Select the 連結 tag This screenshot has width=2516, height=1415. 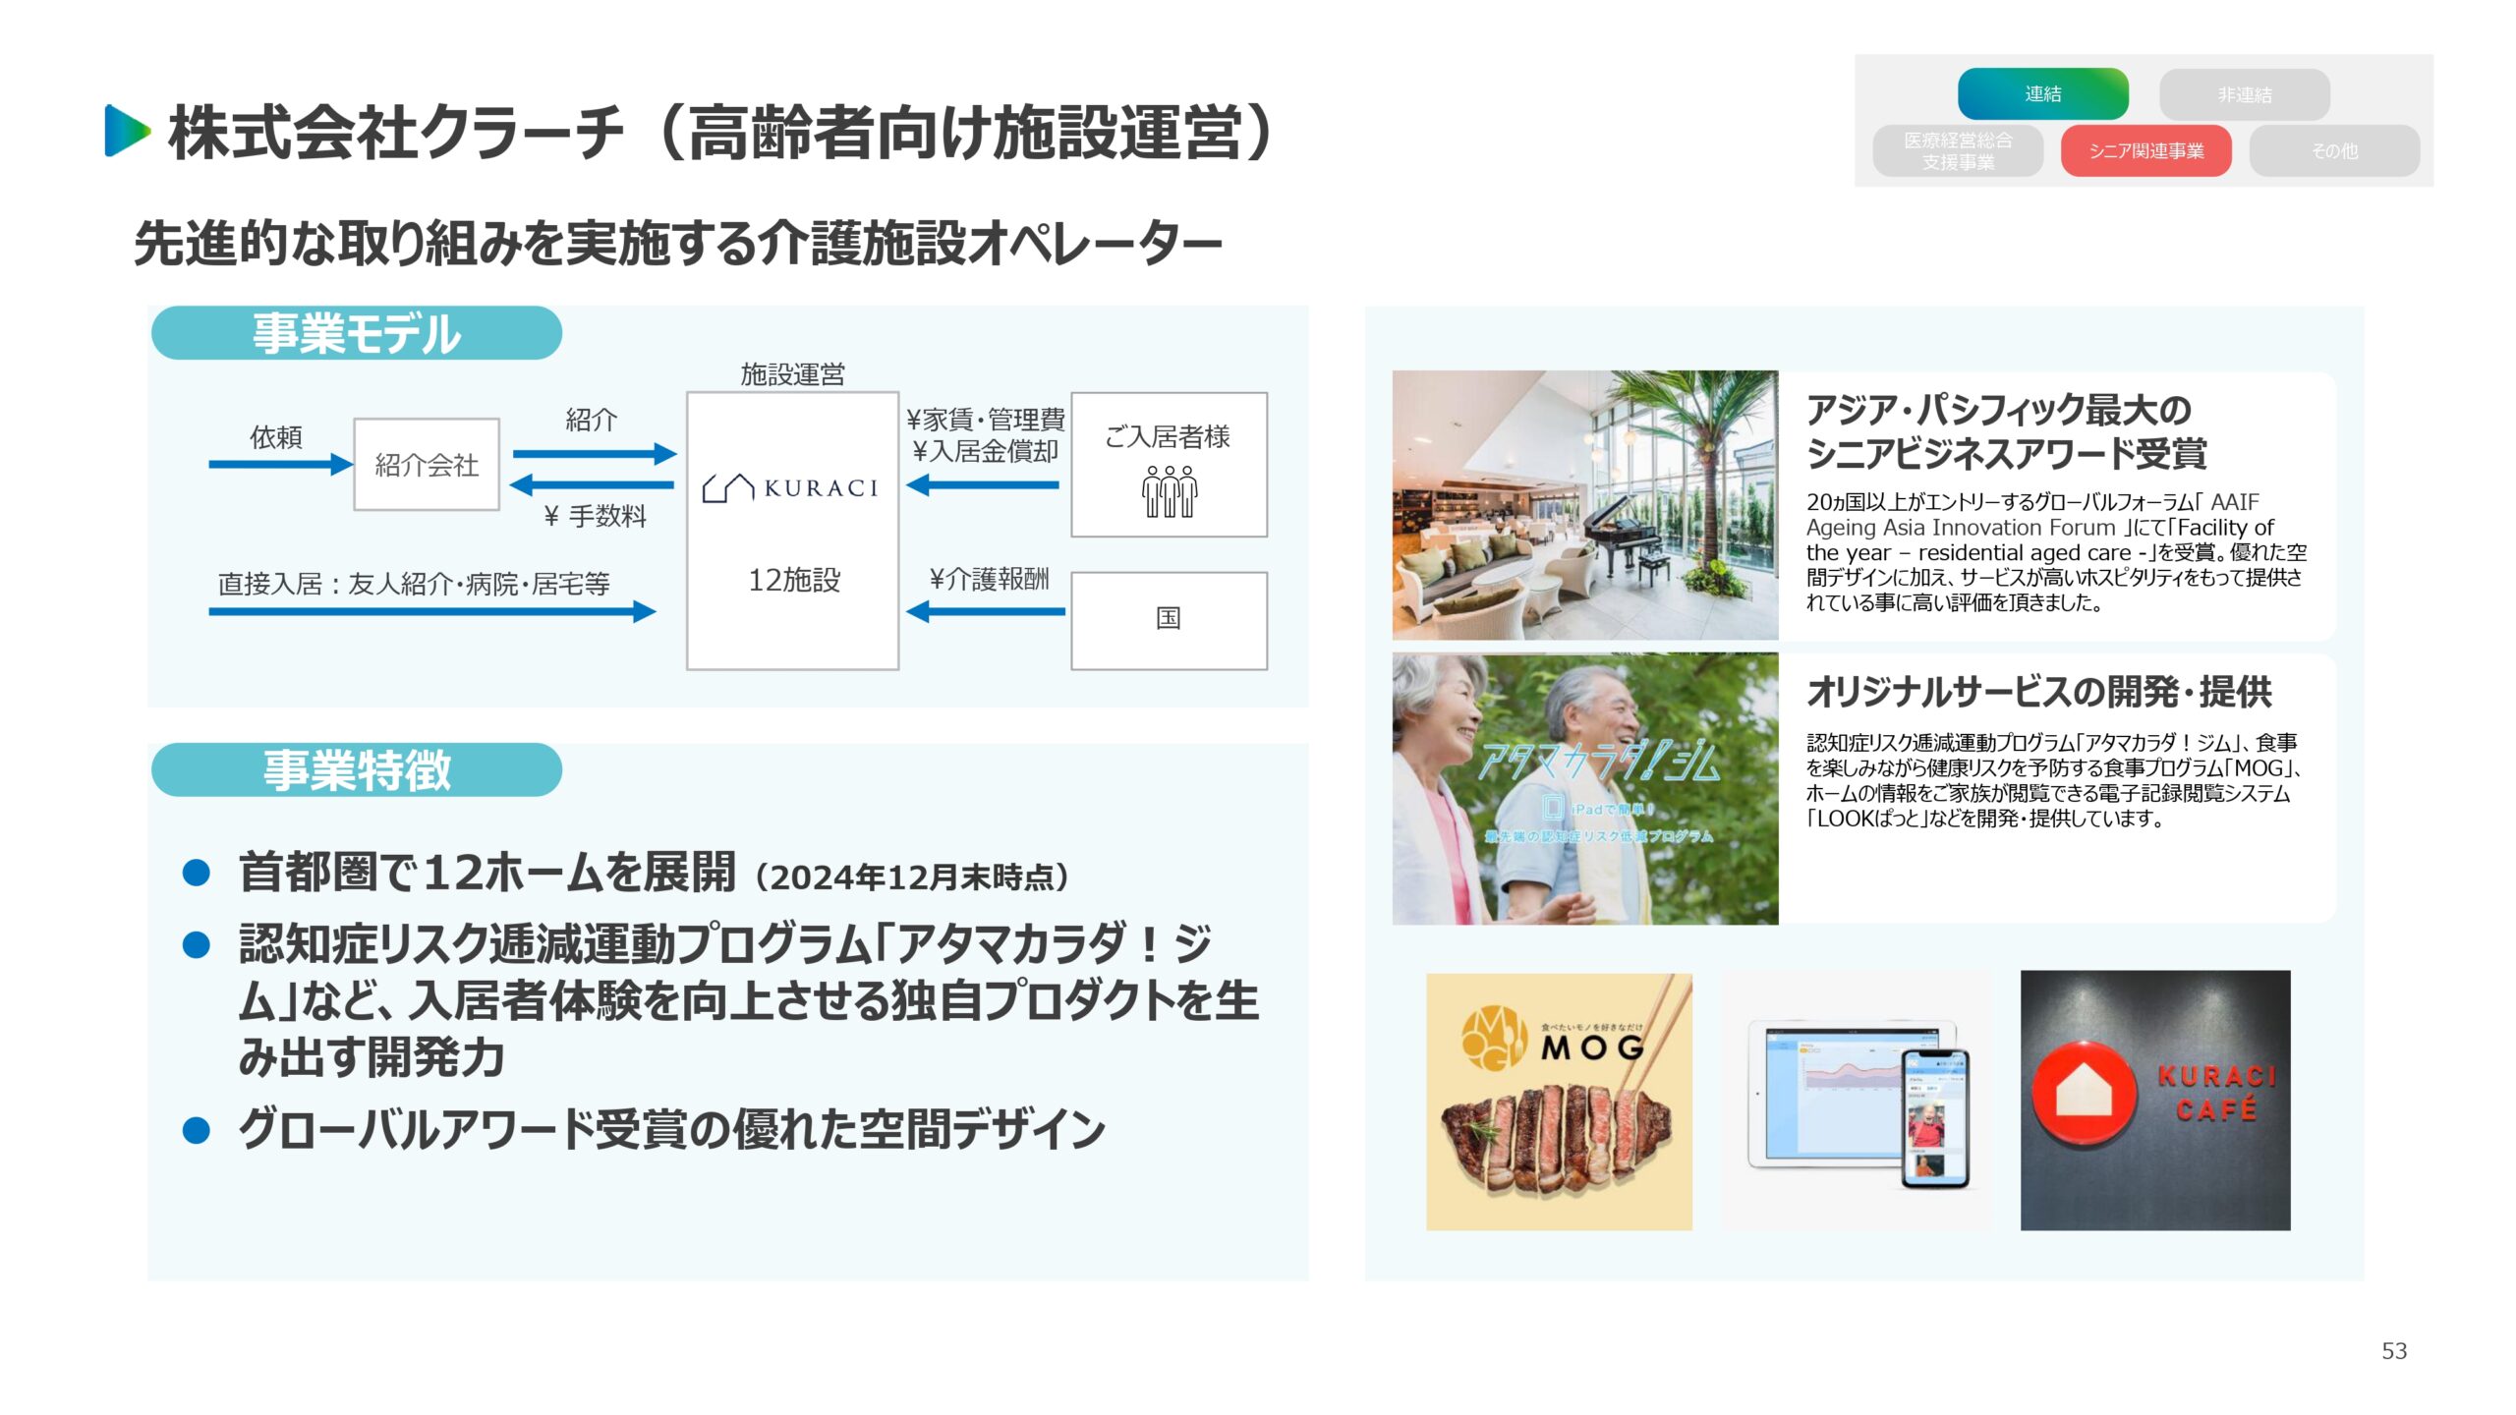pyautogui.click(x=2042, y=94)
